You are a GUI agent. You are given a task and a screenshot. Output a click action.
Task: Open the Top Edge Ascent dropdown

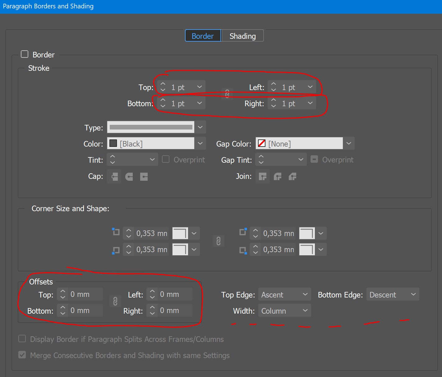[284, 294]
